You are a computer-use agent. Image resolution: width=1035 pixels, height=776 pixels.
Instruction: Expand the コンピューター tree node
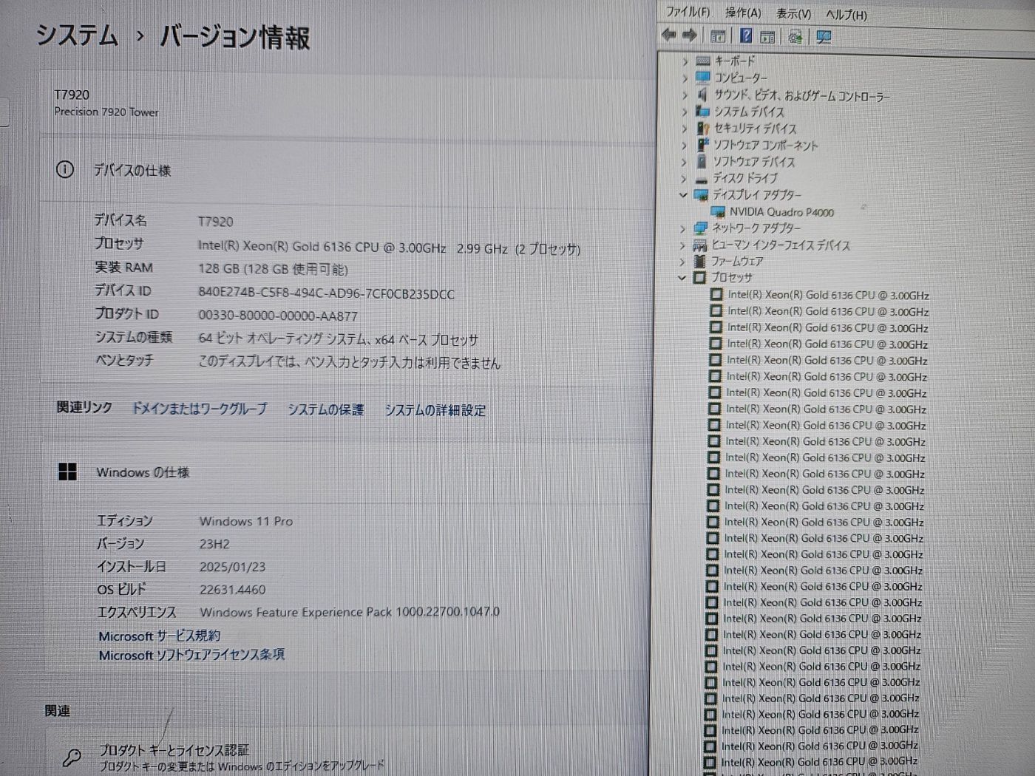click(685, 78)
